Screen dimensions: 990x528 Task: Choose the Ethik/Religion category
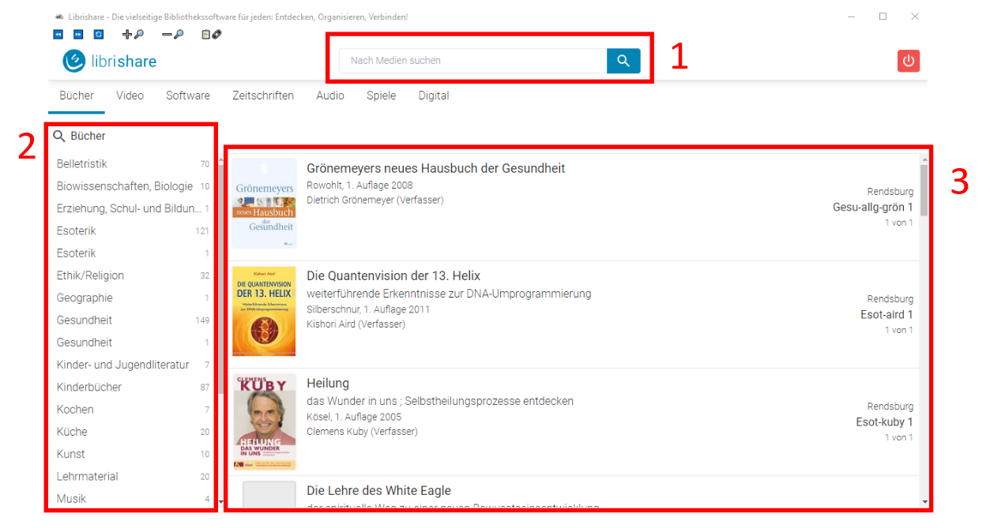pyautogui.click(x=90, y=275)
